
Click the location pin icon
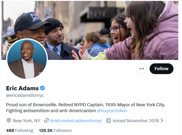(8, 120)
